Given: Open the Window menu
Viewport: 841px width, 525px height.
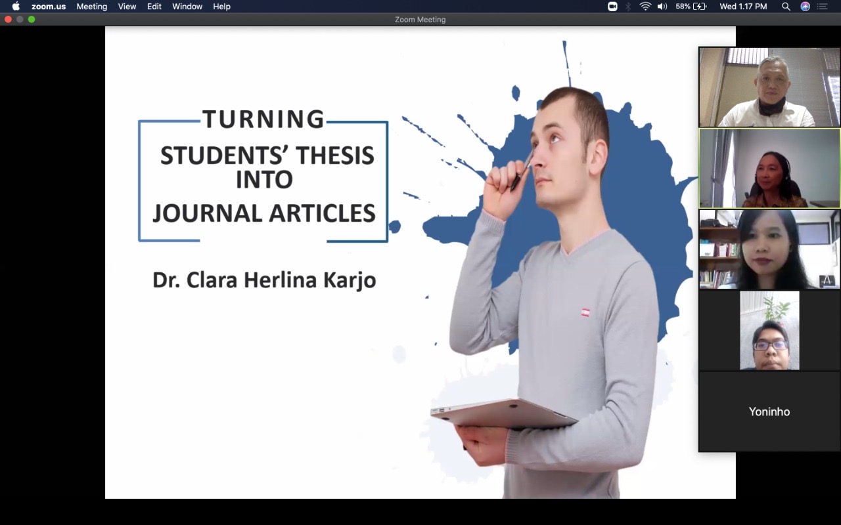Looking at the screenshot, I should click(187, 7).
